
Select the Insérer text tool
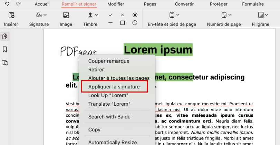pos(11,15)
